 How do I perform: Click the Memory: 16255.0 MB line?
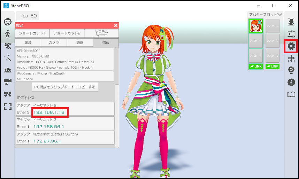33,56
